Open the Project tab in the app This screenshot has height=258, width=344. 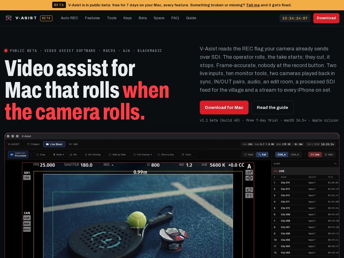click(33, 144)
